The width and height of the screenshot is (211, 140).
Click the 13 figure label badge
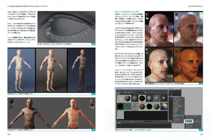click(x=201, y=130)
